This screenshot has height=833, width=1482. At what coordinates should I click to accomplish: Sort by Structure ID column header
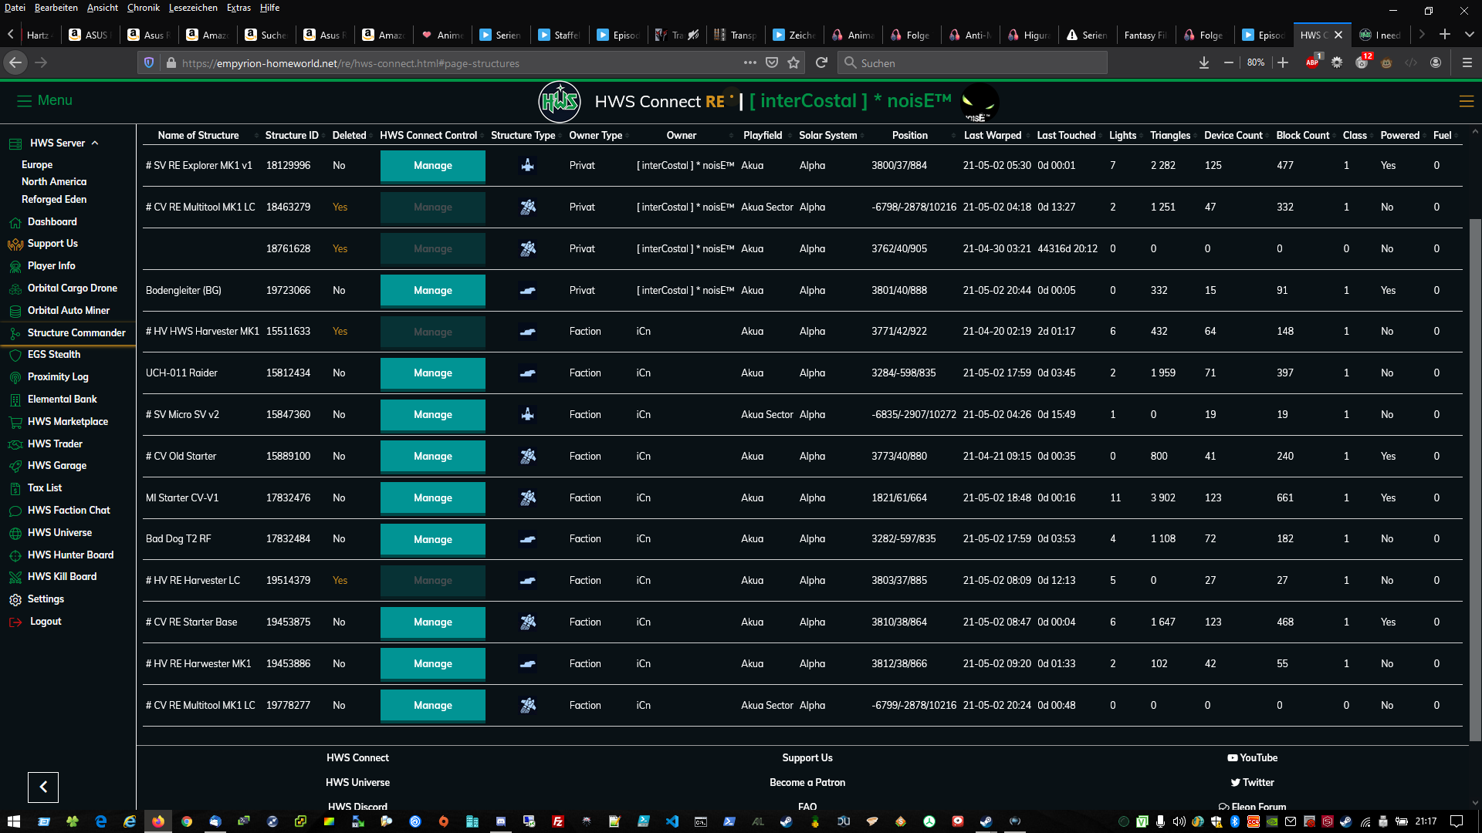pyautogui.click(x=292, y=135)
